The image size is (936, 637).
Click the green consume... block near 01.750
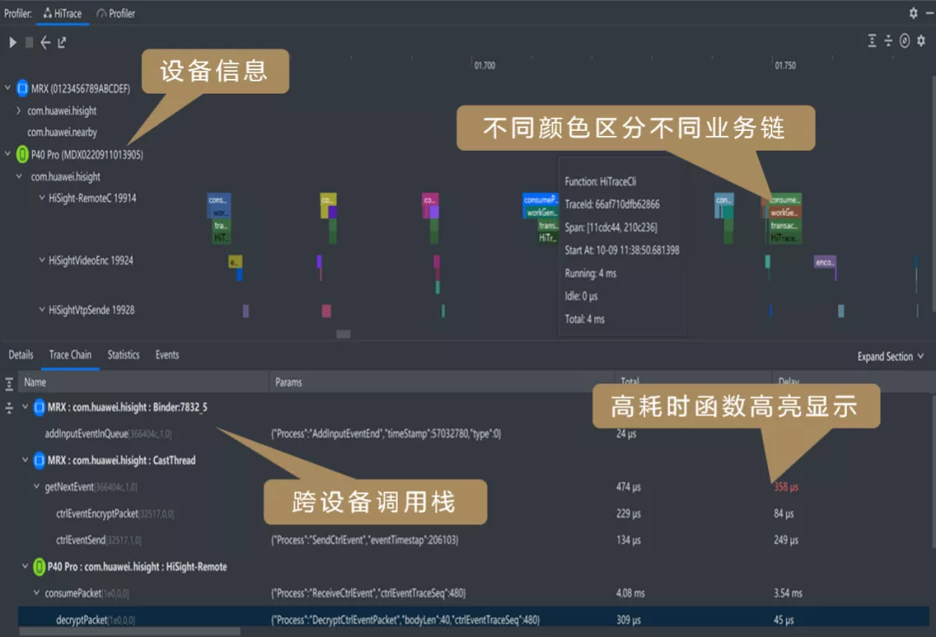(x=784, y=199)
